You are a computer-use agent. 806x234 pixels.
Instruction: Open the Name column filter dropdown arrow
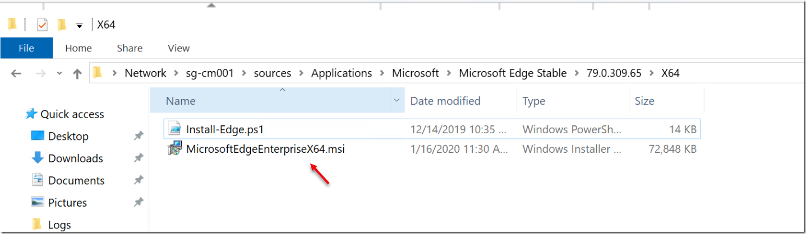coord(397,101)
